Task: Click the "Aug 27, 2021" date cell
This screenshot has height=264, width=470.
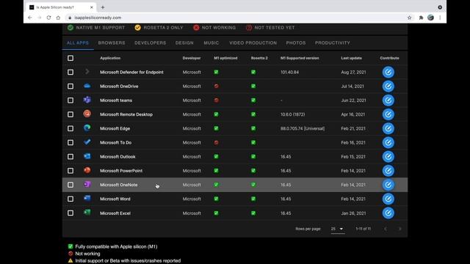Action: [x=353, y=72]
